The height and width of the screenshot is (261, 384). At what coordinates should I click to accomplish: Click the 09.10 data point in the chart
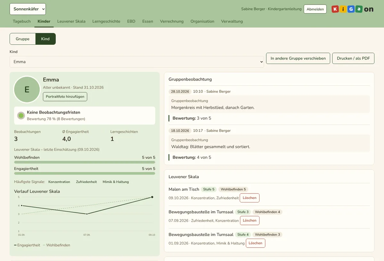click(152, 197)
